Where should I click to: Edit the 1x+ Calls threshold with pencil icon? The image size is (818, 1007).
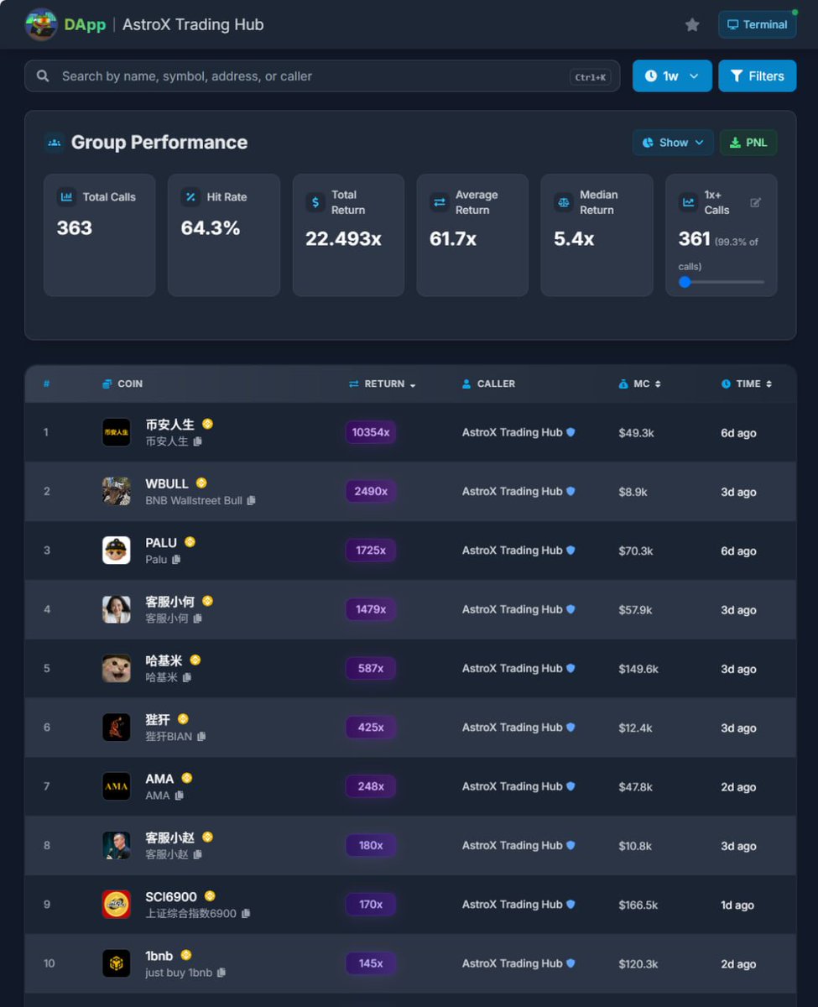(755, 202)
